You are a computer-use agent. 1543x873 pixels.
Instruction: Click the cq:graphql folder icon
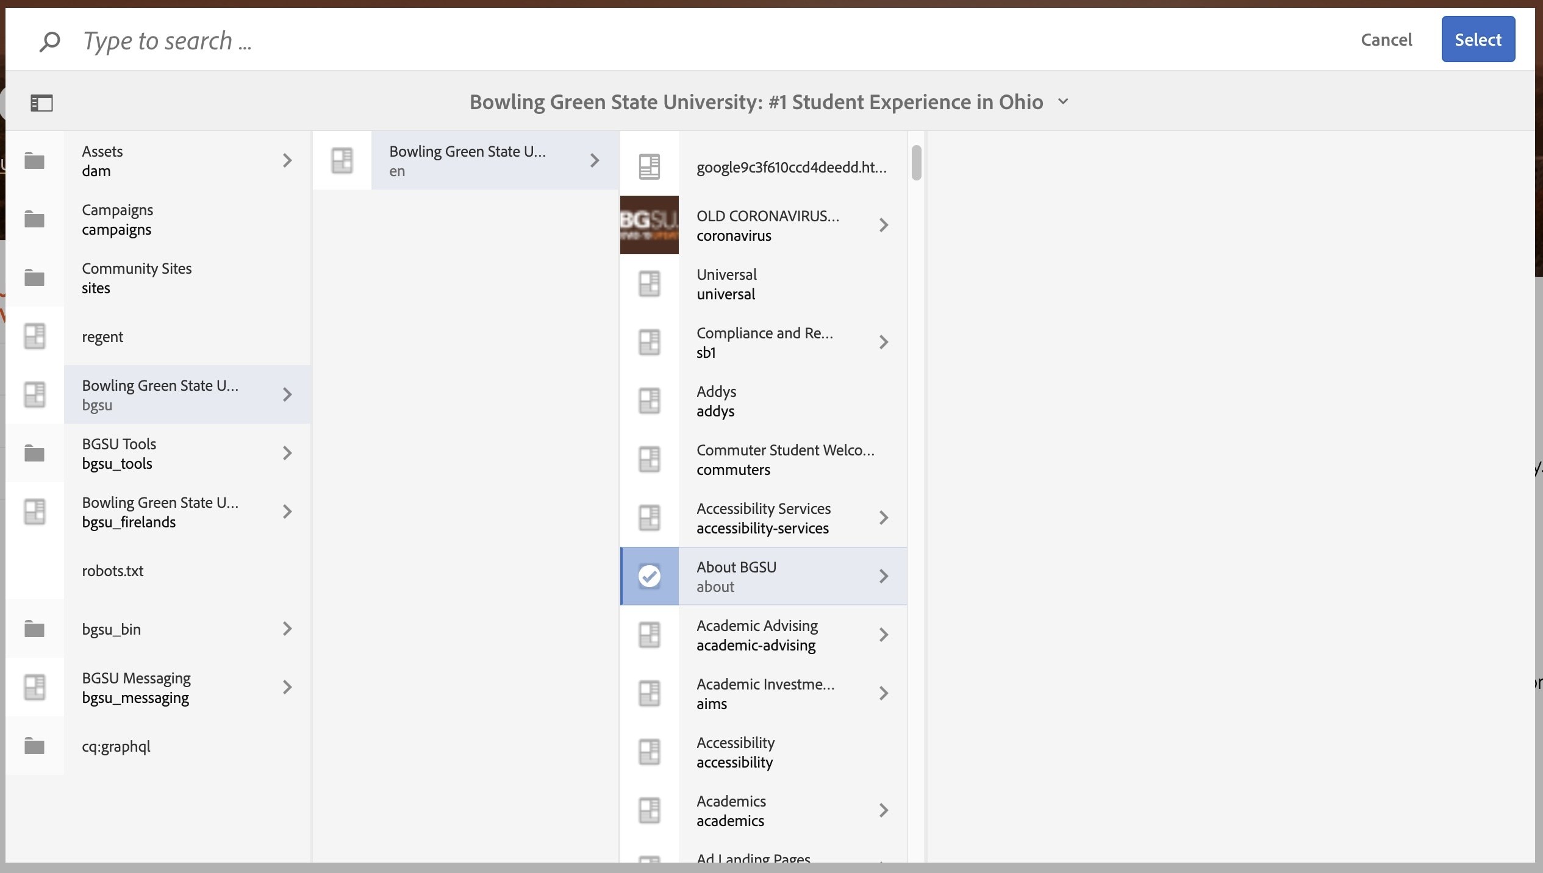(x=34, y=746)
